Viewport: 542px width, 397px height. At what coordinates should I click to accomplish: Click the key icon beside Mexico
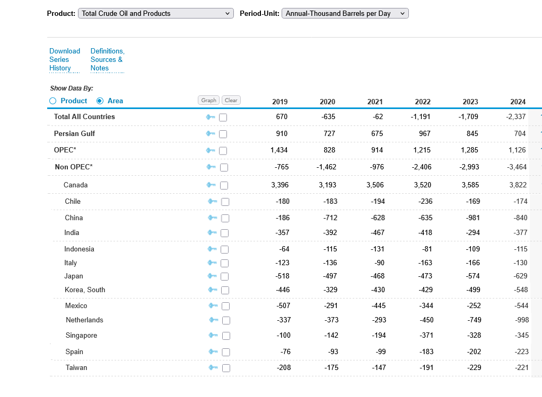pyautogui.click(x=213, y=305)
